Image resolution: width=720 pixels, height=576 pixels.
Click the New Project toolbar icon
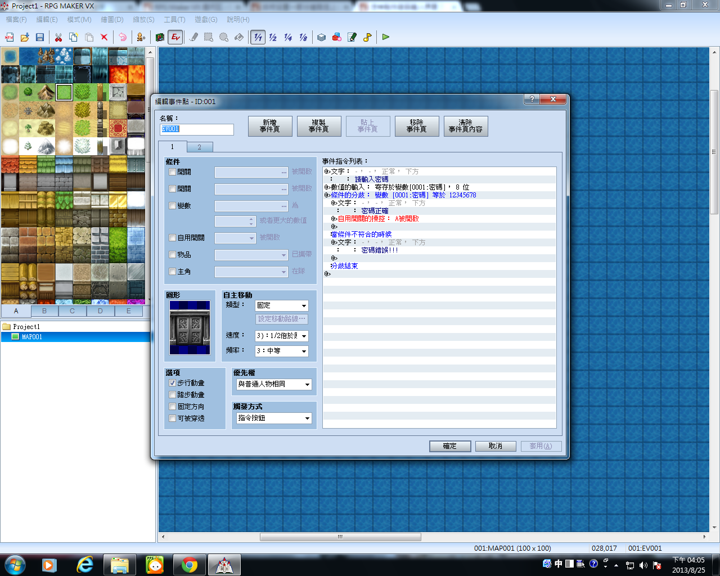tap(10, 37)
